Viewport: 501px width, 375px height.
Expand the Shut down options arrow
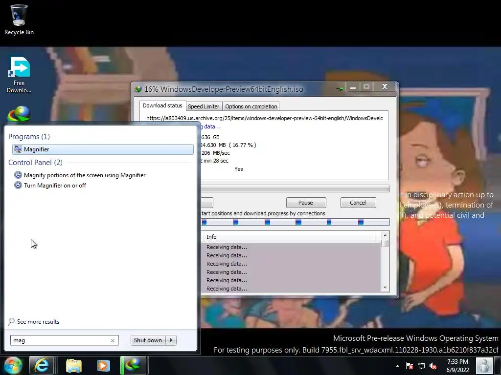coord(171,340)
